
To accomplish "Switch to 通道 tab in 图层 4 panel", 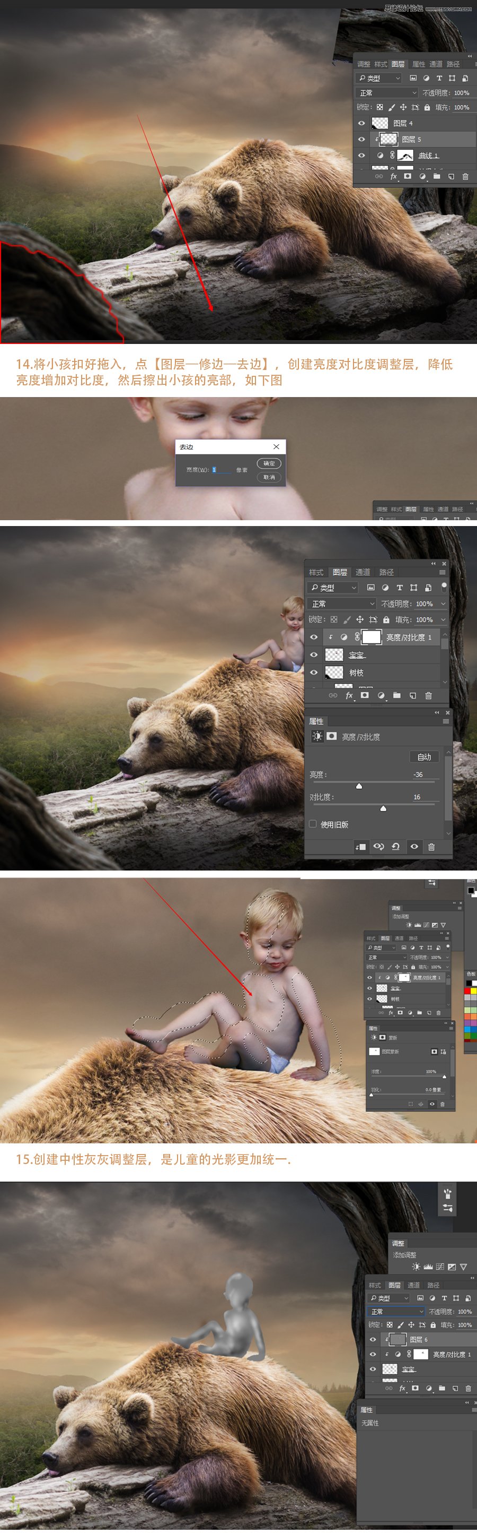I will (x=436, y=64).
